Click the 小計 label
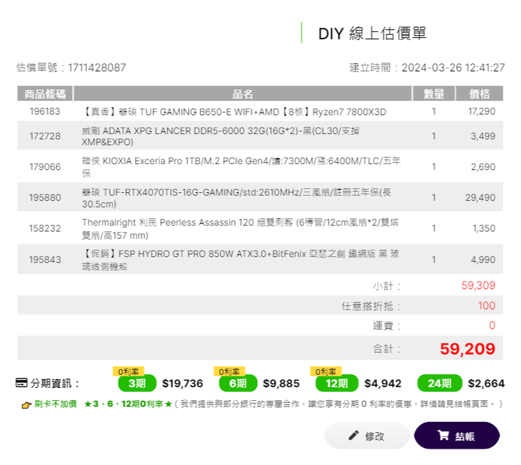 (x=386, y=286)
